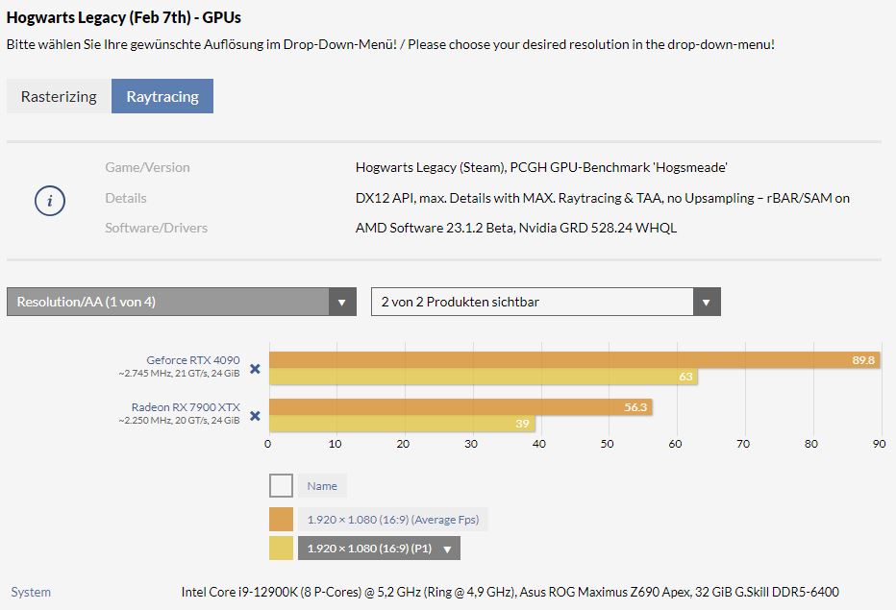
Task: Switch to the Rasterizing tab
Action: 59,96
